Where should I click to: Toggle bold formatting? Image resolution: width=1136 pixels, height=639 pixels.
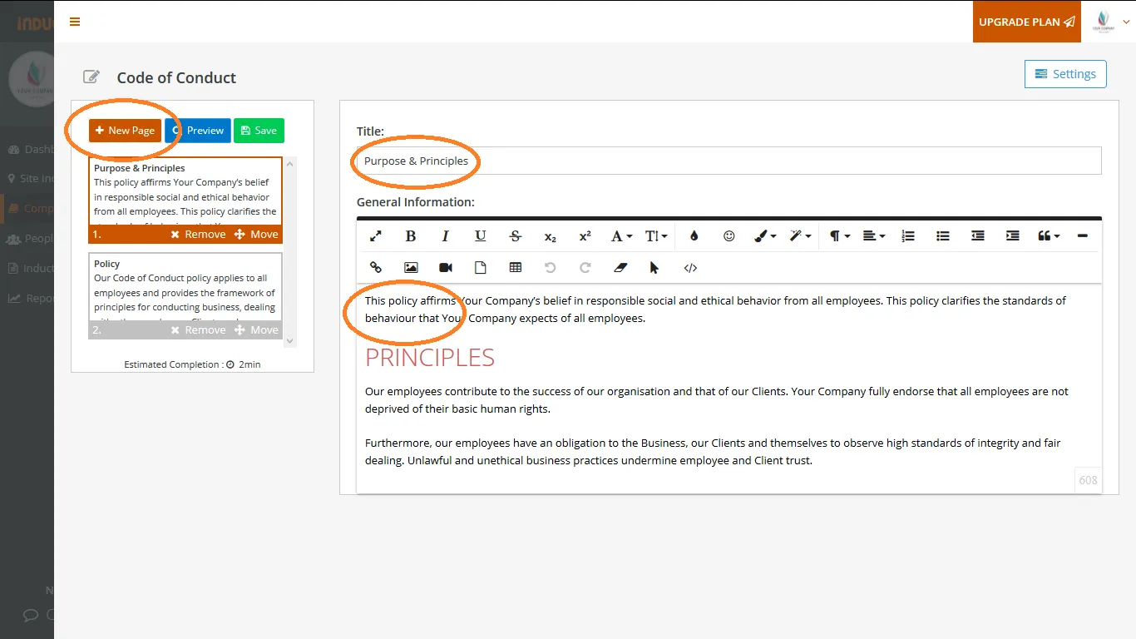point(411,236)
